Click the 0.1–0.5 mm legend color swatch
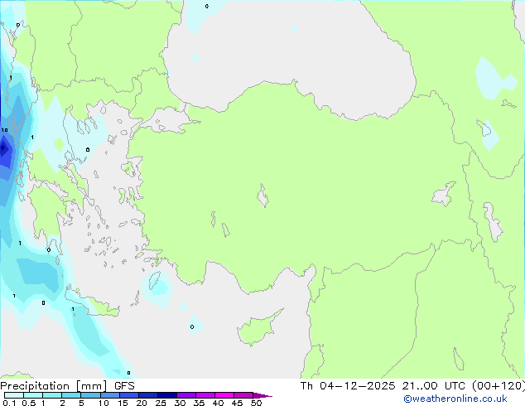 click(14, 395)
